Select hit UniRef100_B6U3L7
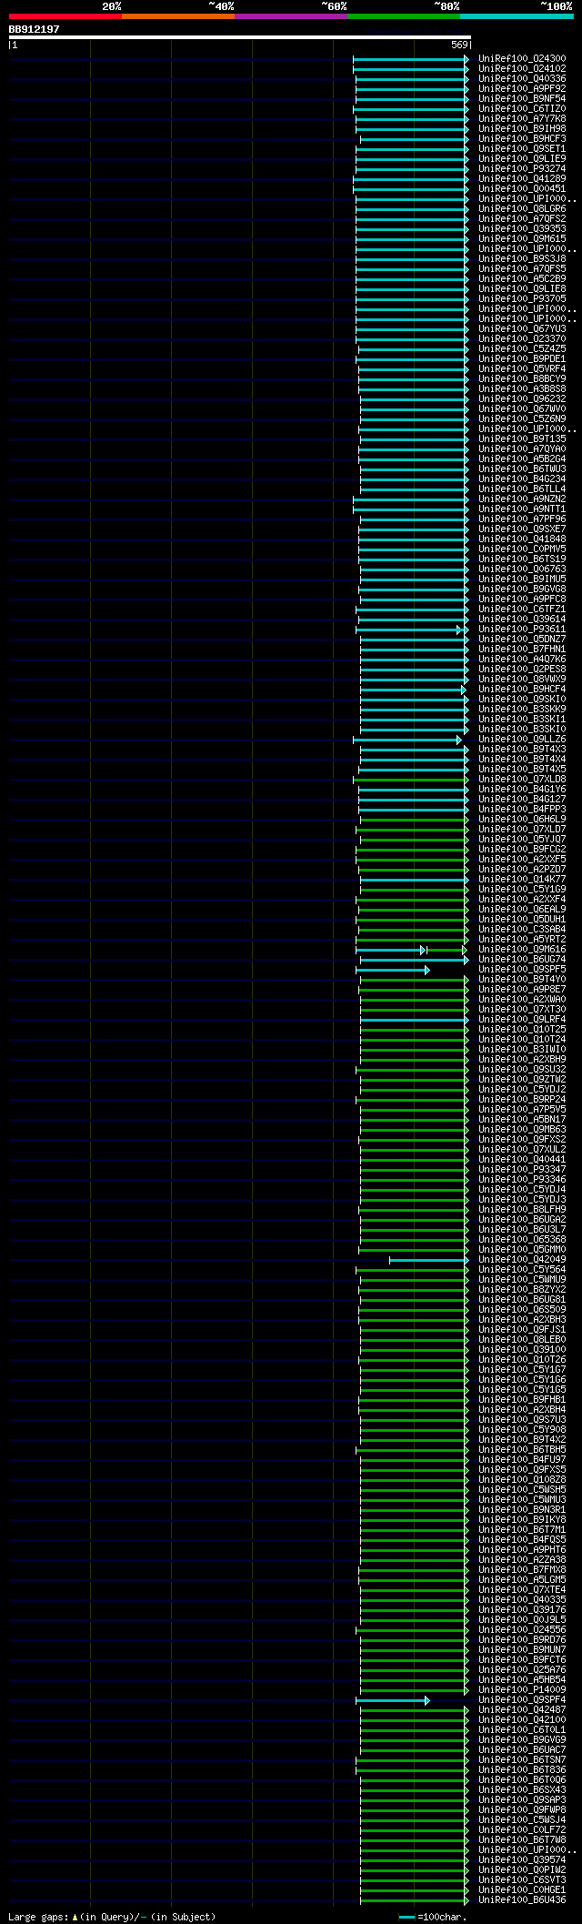Viewport: 582px width, 1924px height. click(522, 1230)
